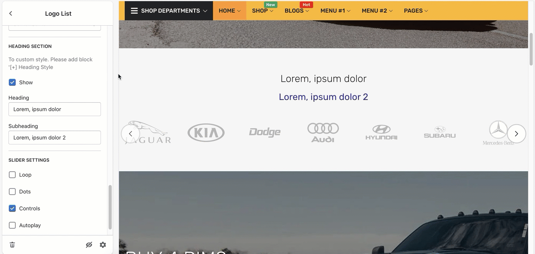Screen dimensions: 535x254
Task: Click the KIA logo
Action: tap(206, 133)
